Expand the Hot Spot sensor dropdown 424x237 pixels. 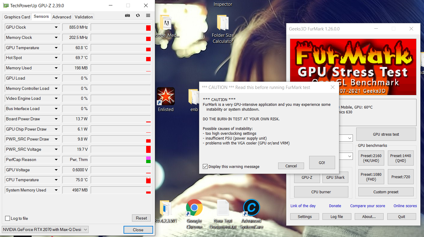(x=56, y=58)
